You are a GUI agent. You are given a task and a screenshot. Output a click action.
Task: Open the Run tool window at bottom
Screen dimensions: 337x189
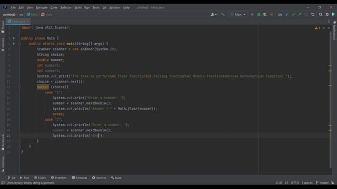25,177
